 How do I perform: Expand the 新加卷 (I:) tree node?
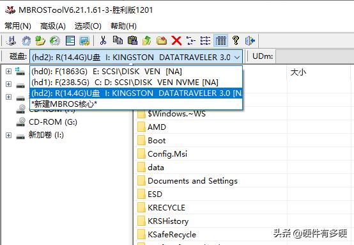pyautogui.click(x=8, y=135)
